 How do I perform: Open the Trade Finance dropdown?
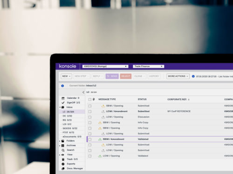(148, 66)
